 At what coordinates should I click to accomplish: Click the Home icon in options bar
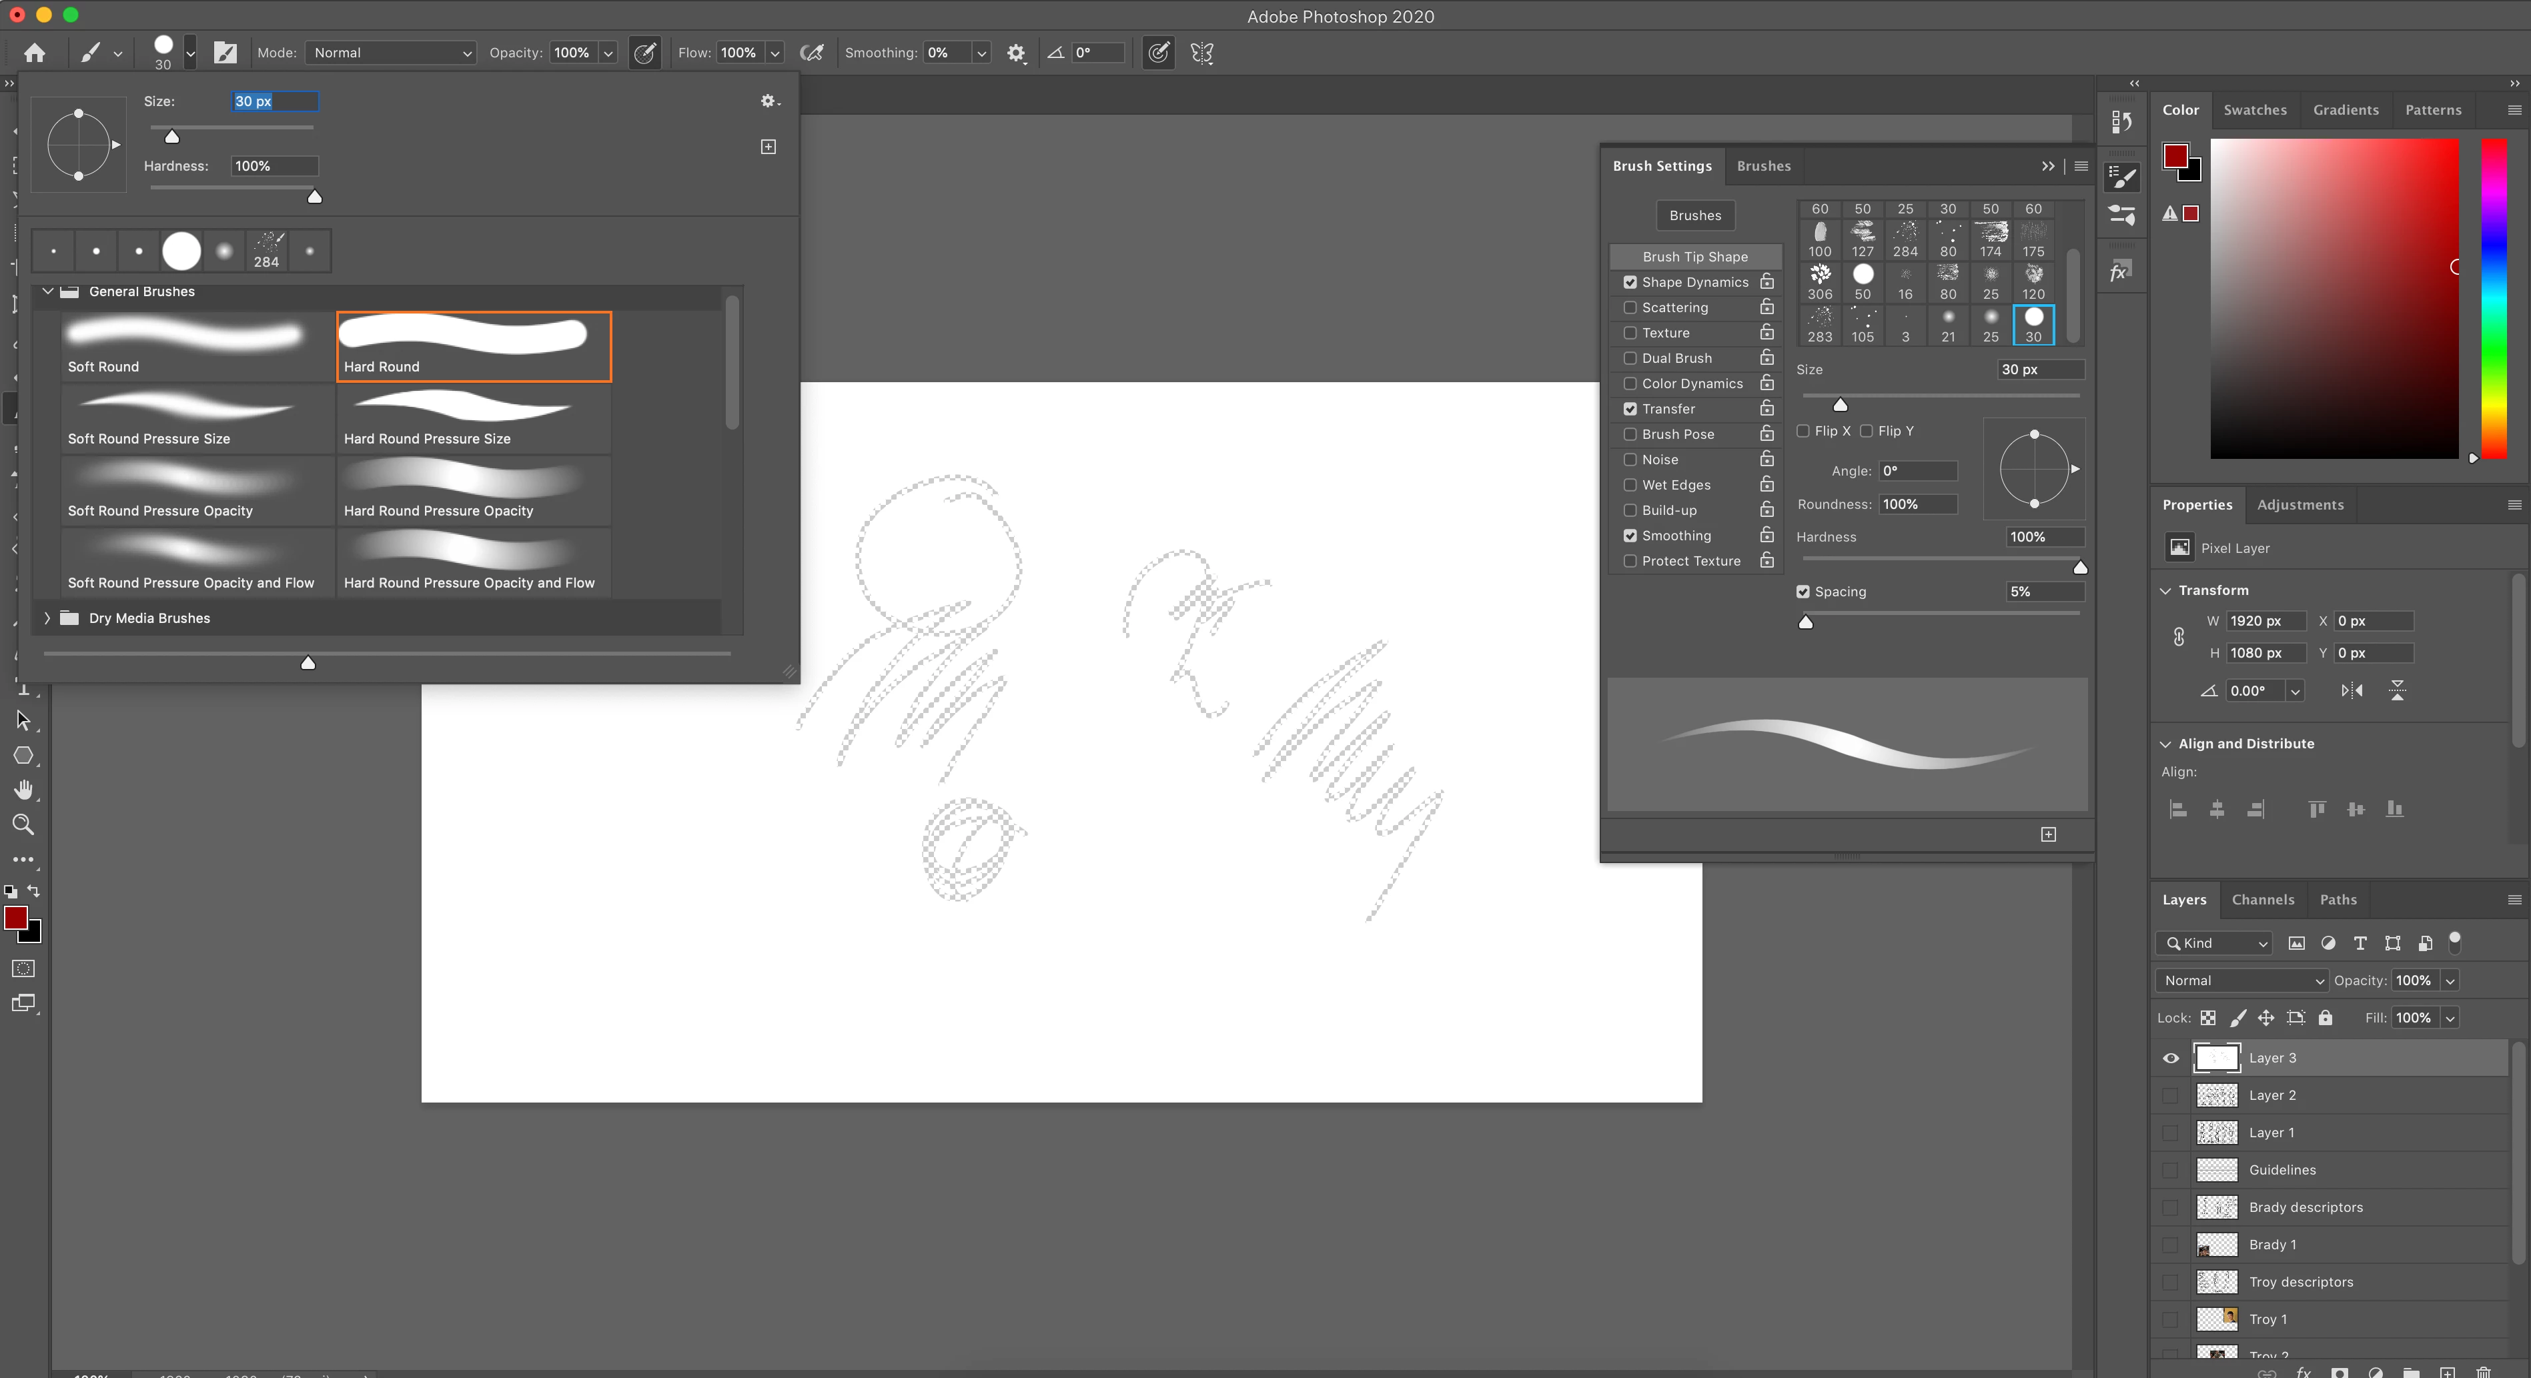[x=35, y=53]
